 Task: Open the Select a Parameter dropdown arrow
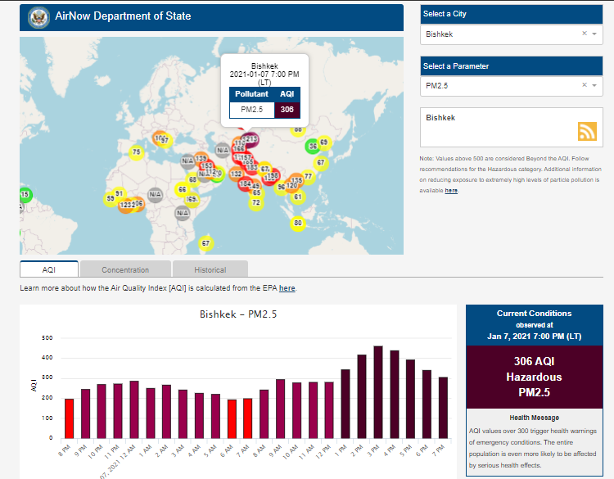pyautogui.click(x=595, y=85)
